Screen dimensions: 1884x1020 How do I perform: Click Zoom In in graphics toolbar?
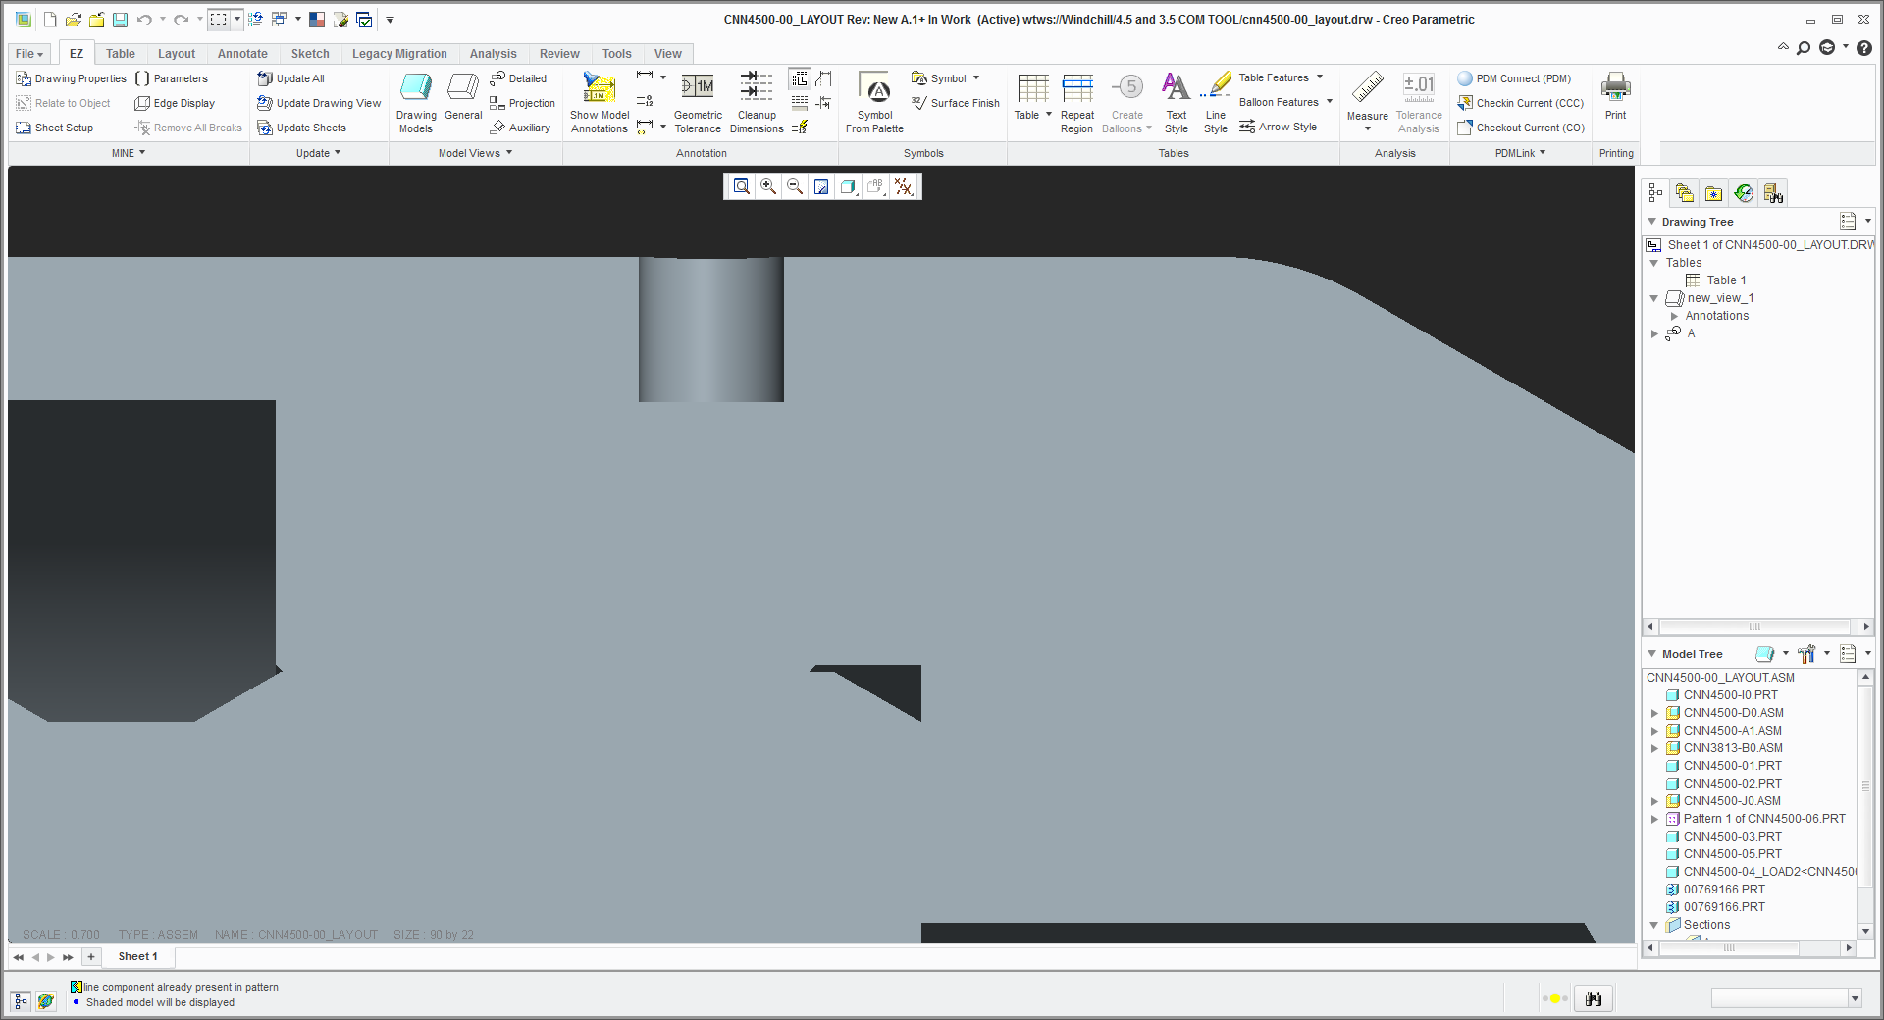point(768,186)
